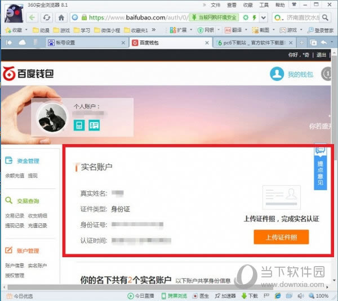Click the cloud icon beside tabs
This screenshot has width=338, height=301.
[22, 42]
